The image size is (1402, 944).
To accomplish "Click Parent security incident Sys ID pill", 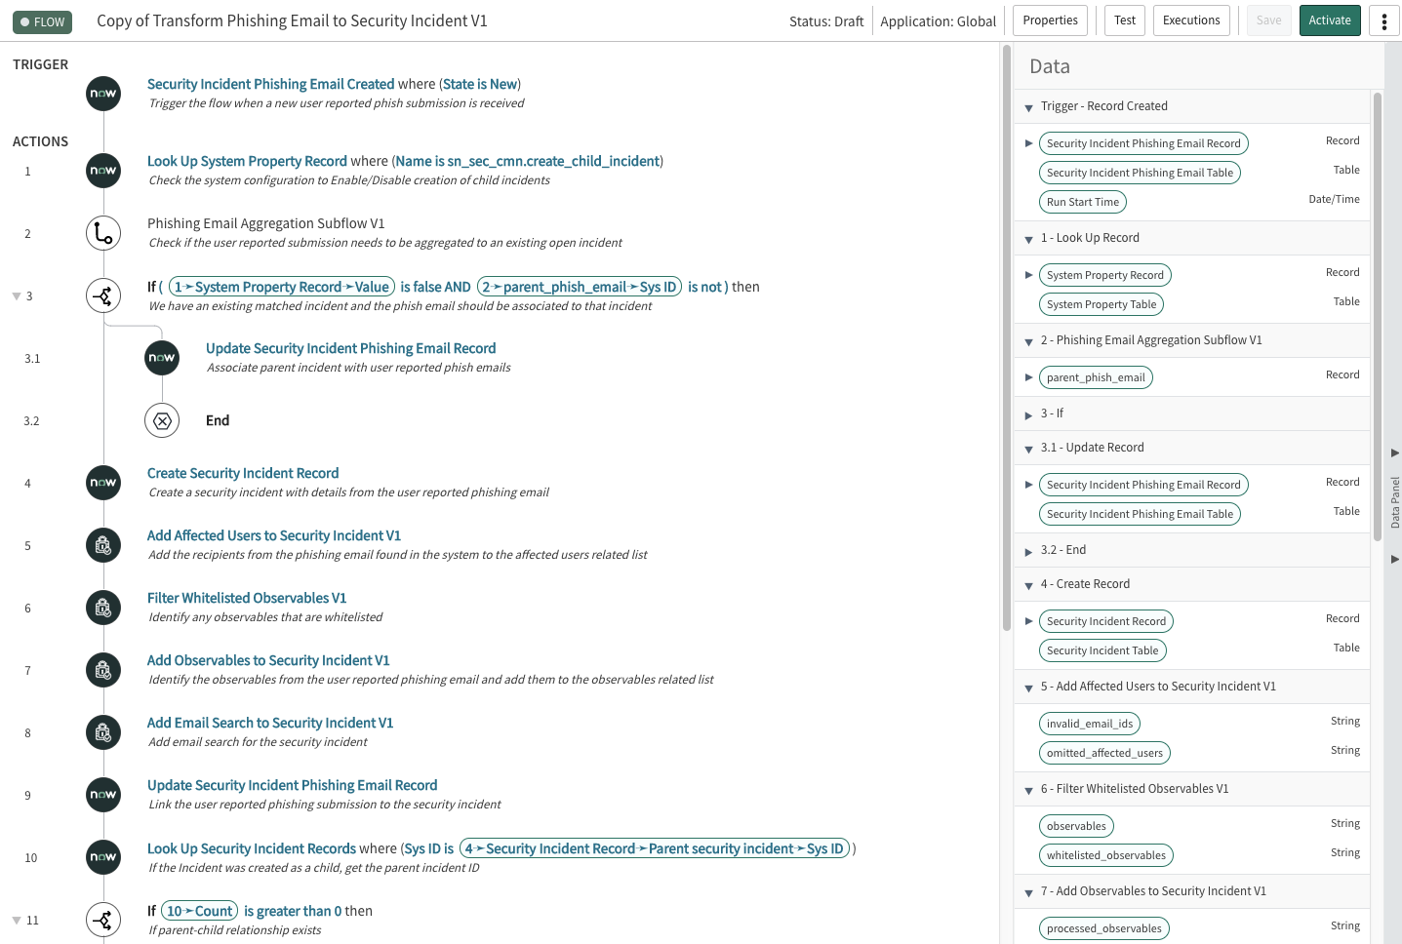I will pyautogui.click(x=655, y=848).
